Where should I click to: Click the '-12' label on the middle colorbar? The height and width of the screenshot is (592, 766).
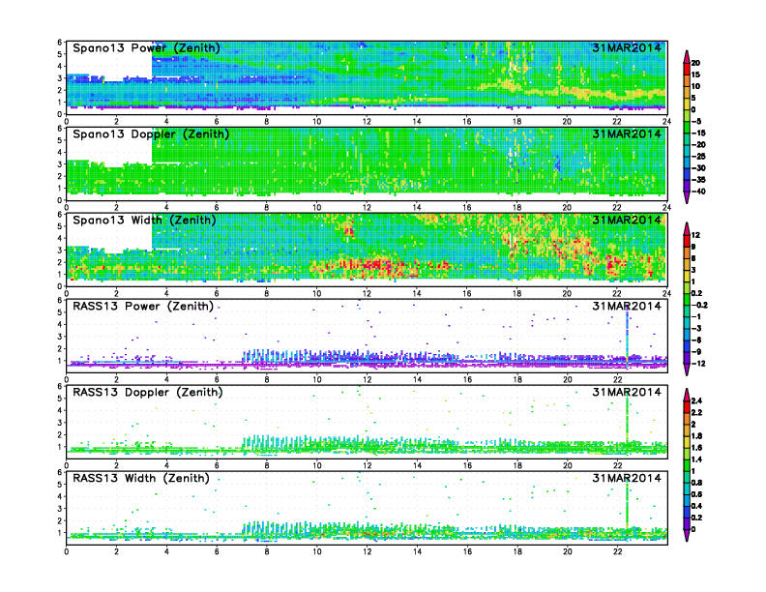click(x=698, y=364)
